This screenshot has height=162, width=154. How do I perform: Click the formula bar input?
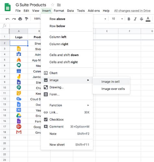(x=82, y=26)
